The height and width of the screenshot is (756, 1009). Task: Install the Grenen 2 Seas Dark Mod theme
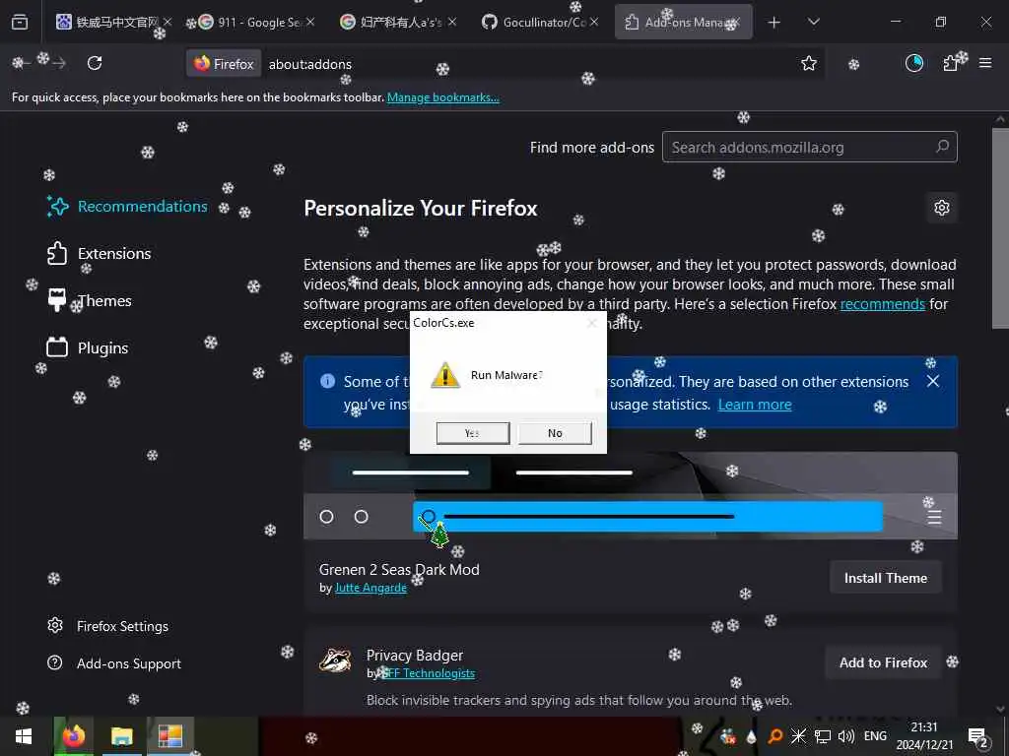coord(886,578)
